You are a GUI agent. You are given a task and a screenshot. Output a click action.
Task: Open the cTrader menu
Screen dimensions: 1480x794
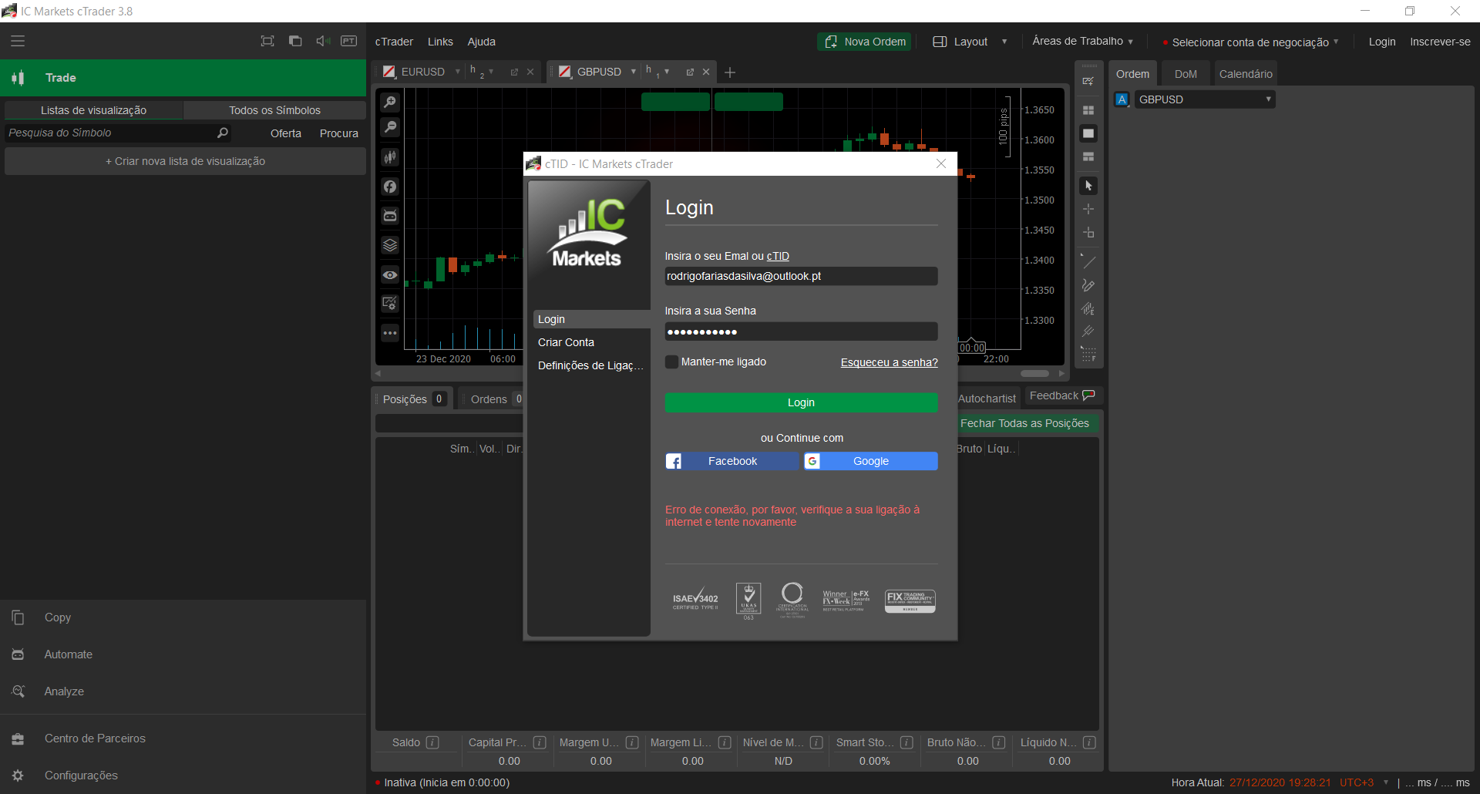pyautogui.click(x=394, y=42)
